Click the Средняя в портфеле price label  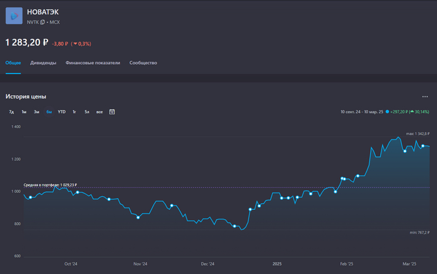point(50,185)
